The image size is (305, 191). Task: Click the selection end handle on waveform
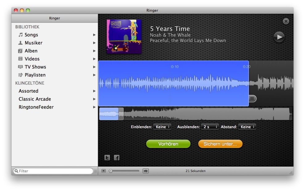click(252, 98)
